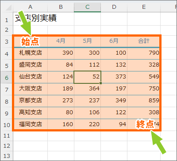Select row 6 header
The height and width of the screenshot is (161, 177).
coord(7,78)
